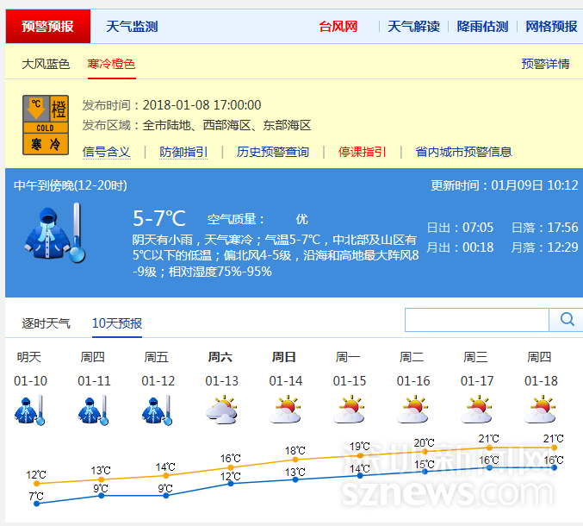The image size is (583, 526).
Task: Click the 01-14 sun and cloud icon
Action: pos(285,410)
